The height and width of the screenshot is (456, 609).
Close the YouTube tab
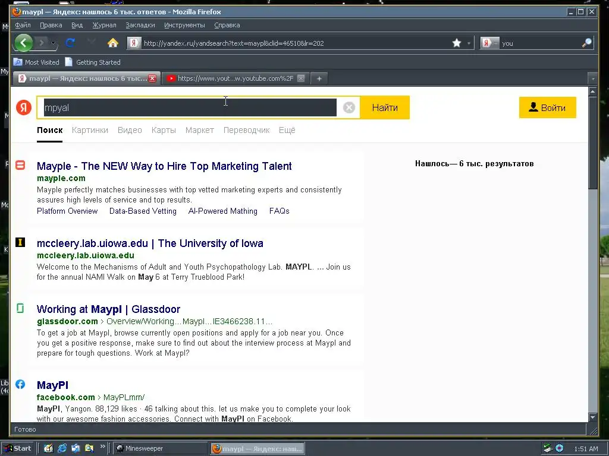(x=300, y=78)
